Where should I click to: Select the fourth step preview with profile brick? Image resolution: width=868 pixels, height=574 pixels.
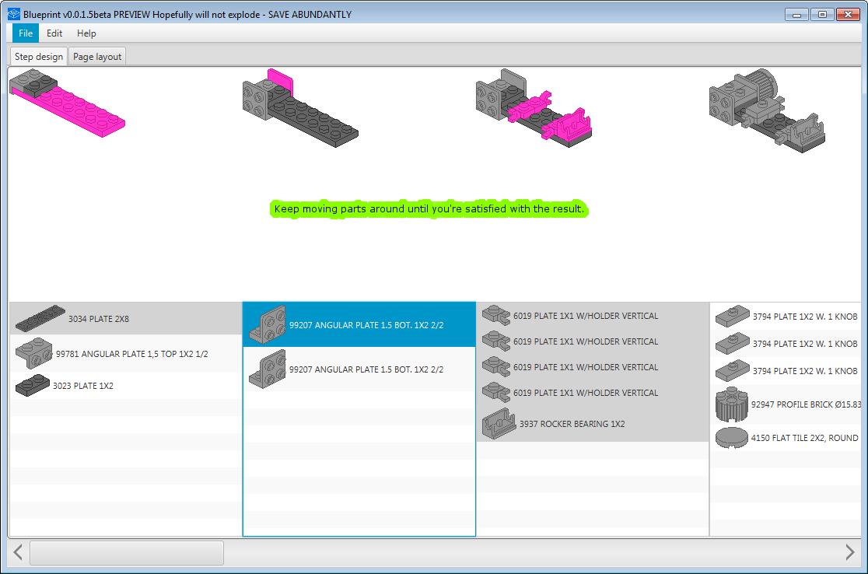(x=767, y=110)
